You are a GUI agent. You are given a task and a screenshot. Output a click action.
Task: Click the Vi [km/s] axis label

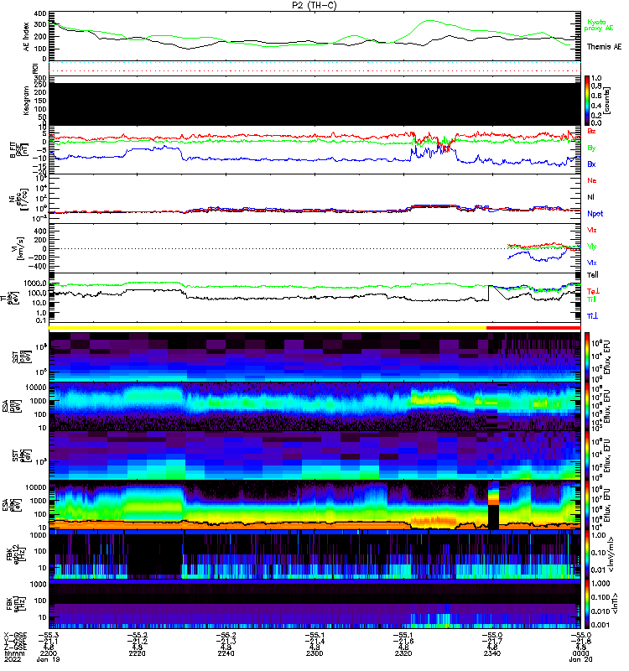click(x=20, y=249)
